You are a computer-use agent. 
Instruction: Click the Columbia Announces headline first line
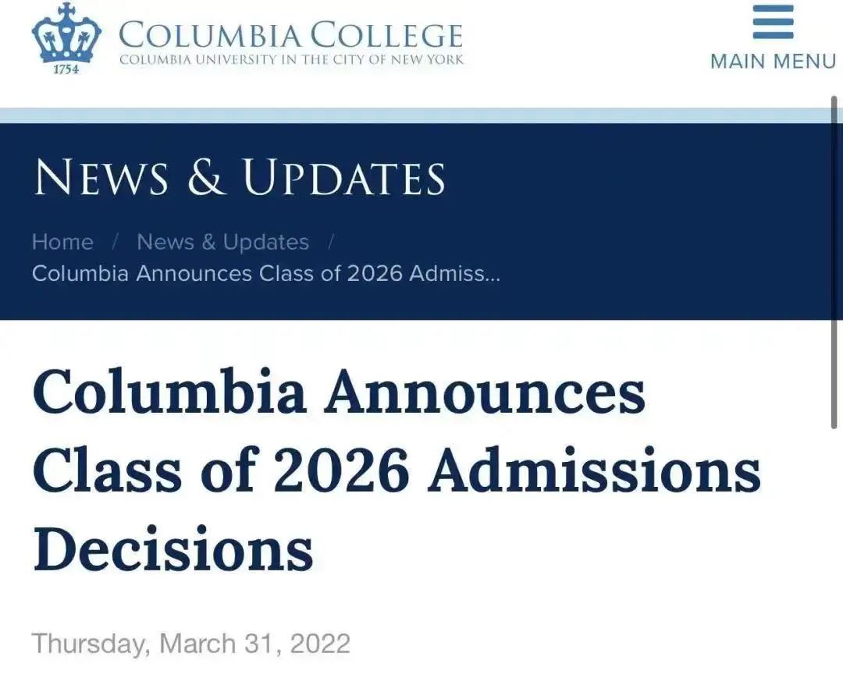click(x=340, y=392)
